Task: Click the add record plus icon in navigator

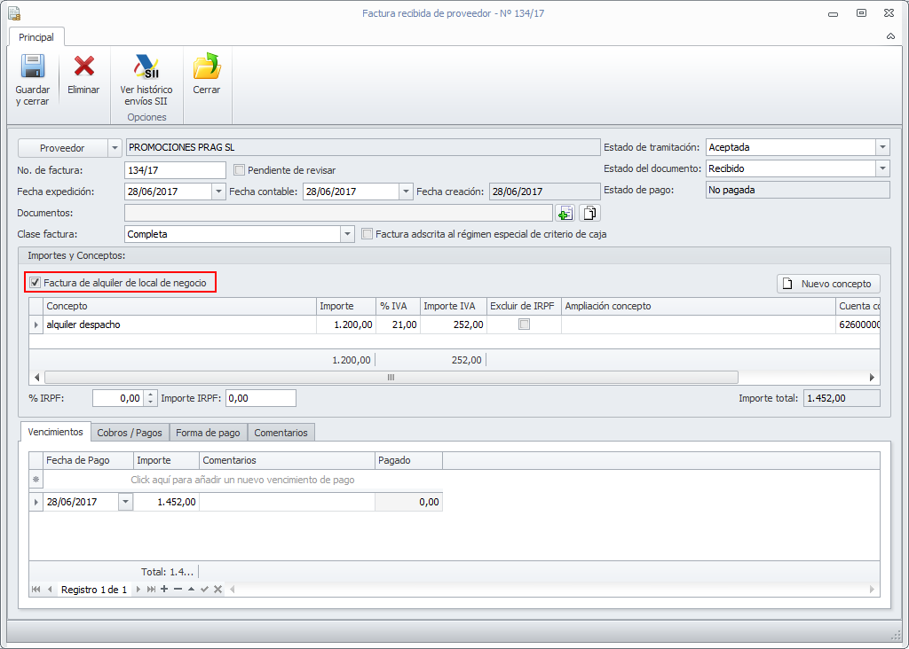Action: click(x=164, y=590)
